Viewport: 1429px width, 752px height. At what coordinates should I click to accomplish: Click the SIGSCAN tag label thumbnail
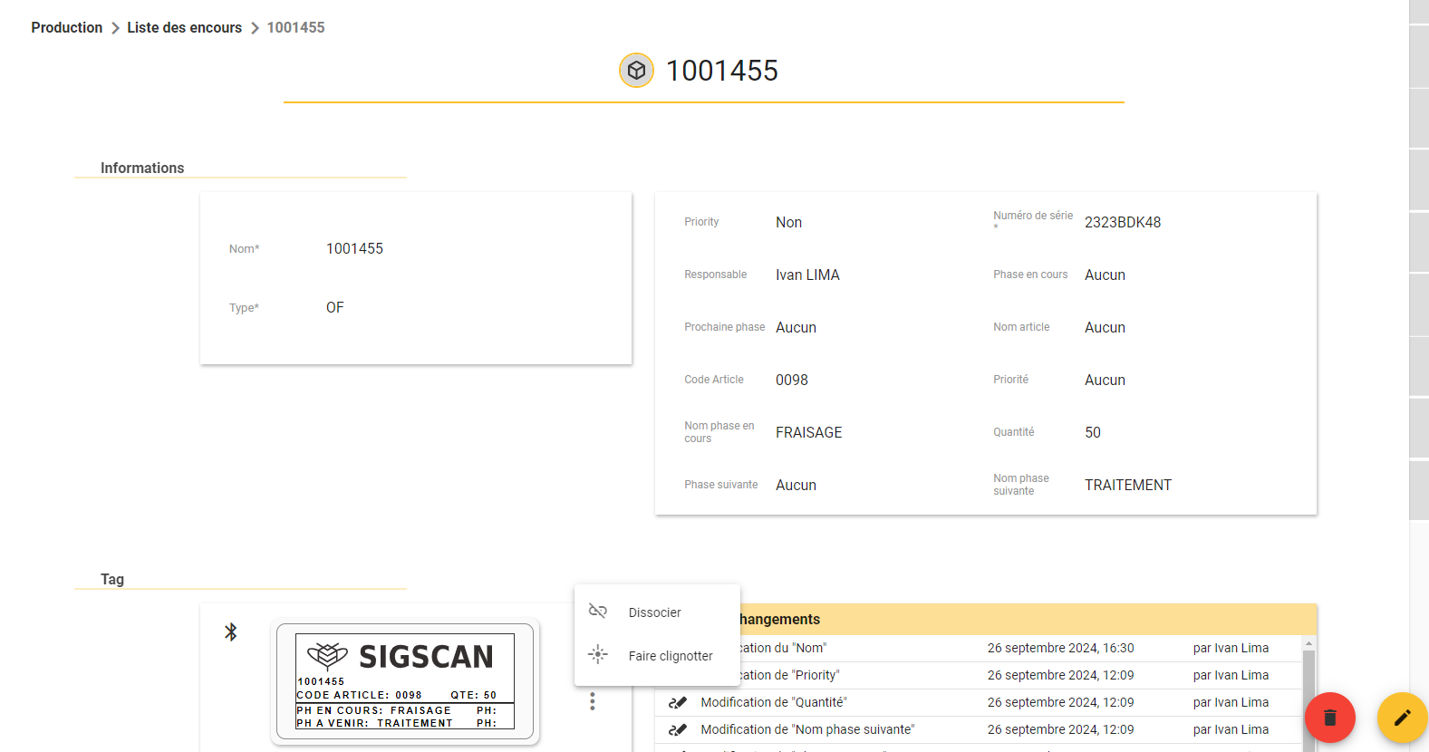coord(405,681)
